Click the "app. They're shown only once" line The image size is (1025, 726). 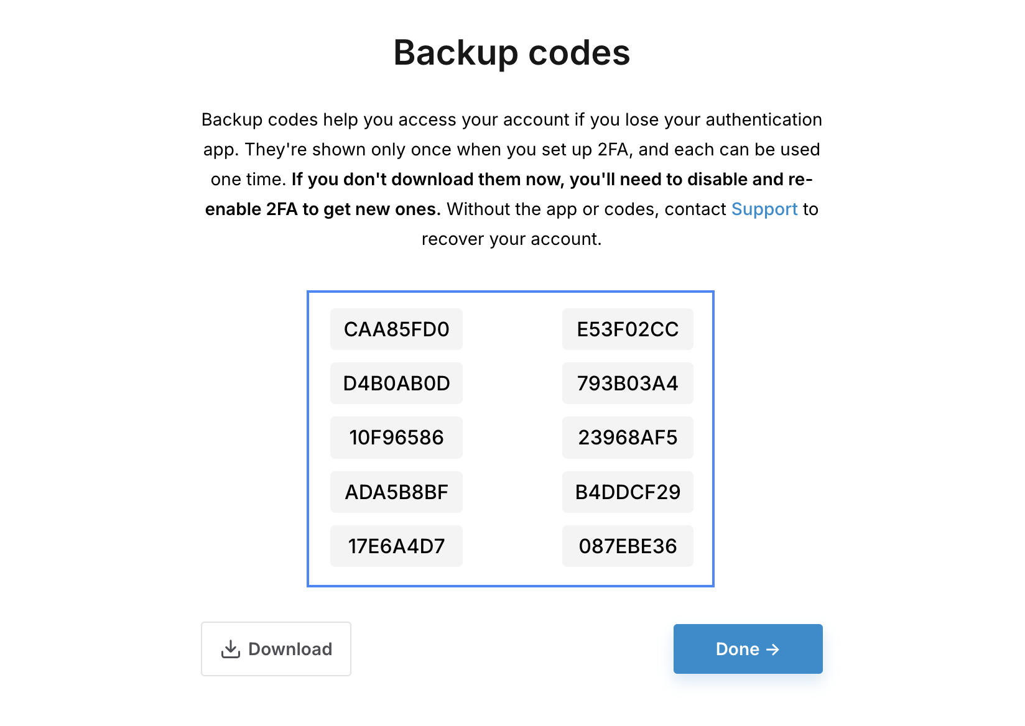tap(511, 150)
